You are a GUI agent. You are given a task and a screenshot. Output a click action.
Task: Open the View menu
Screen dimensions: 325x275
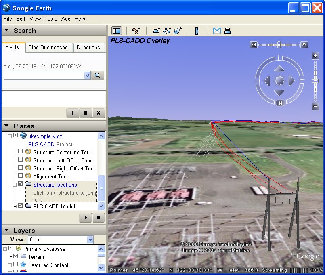(x=35, y=19)
